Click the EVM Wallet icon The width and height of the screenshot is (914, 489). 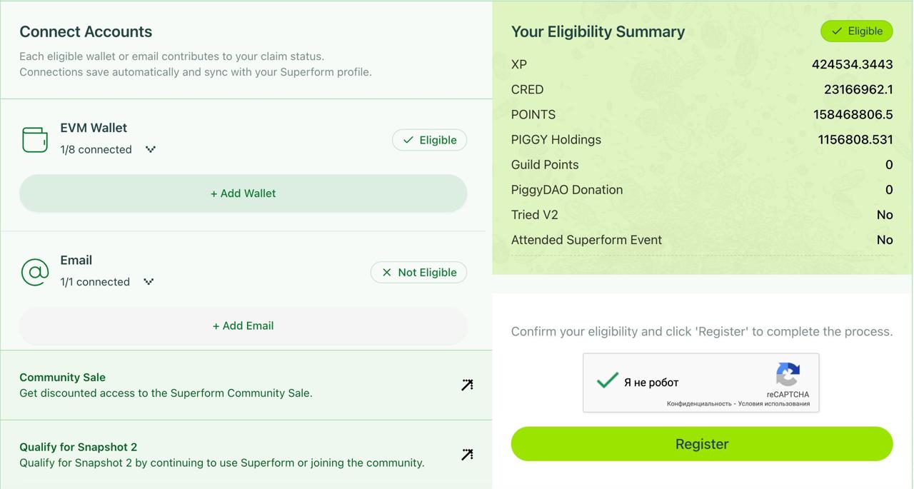click(x=35, y=140)
